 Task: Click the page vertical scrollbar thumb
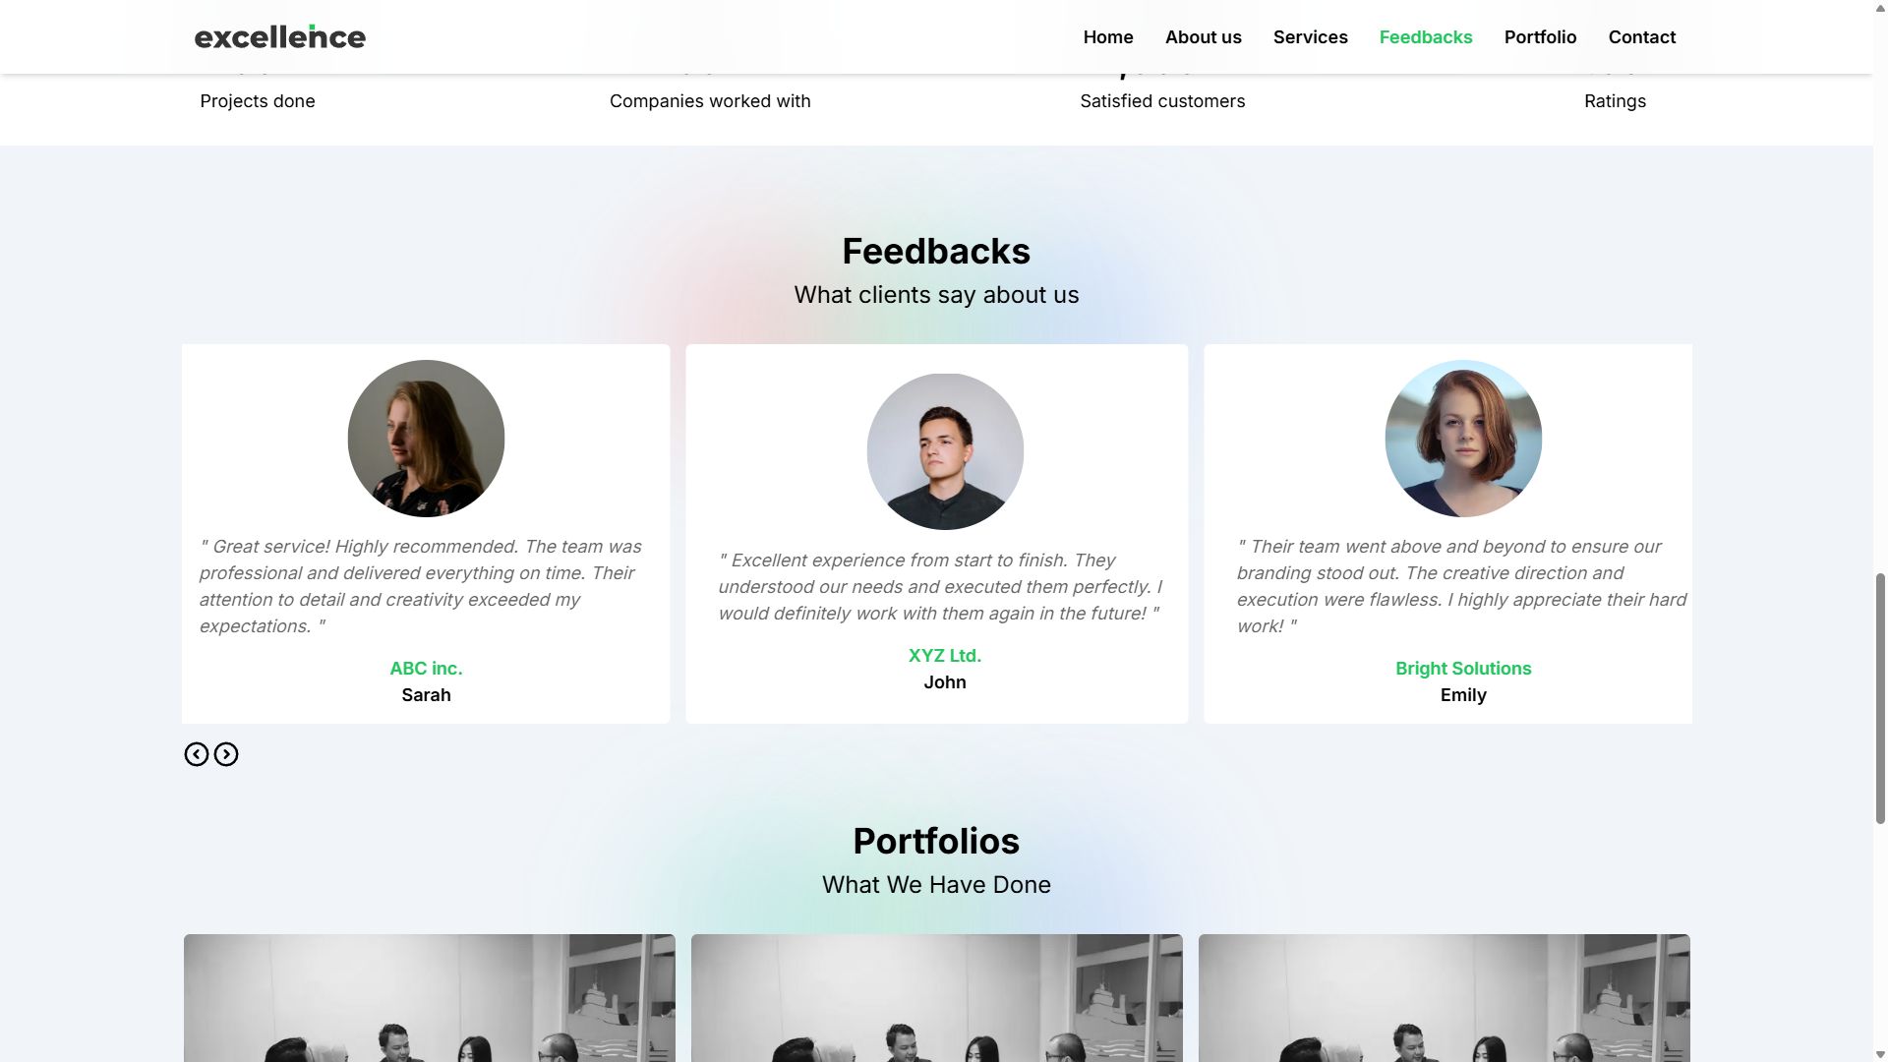pos(1880,697)
